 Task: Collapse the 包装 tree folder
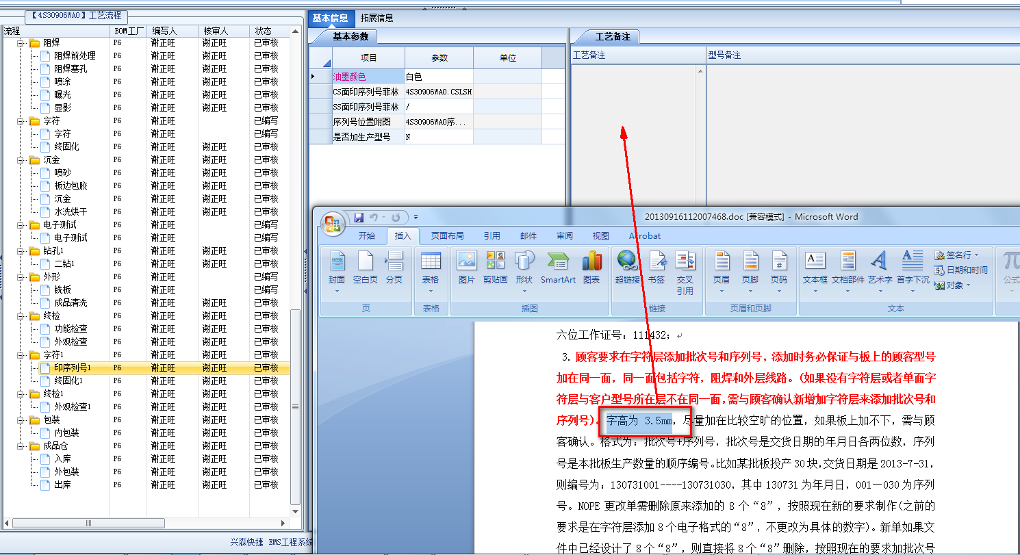pos(21,420)
